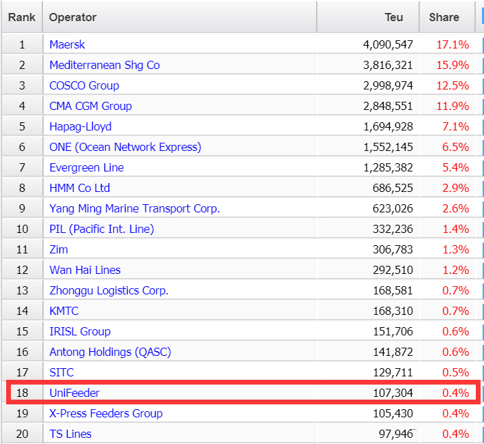Select Teu value 1,552,145
484x444 pixels.
388,147
